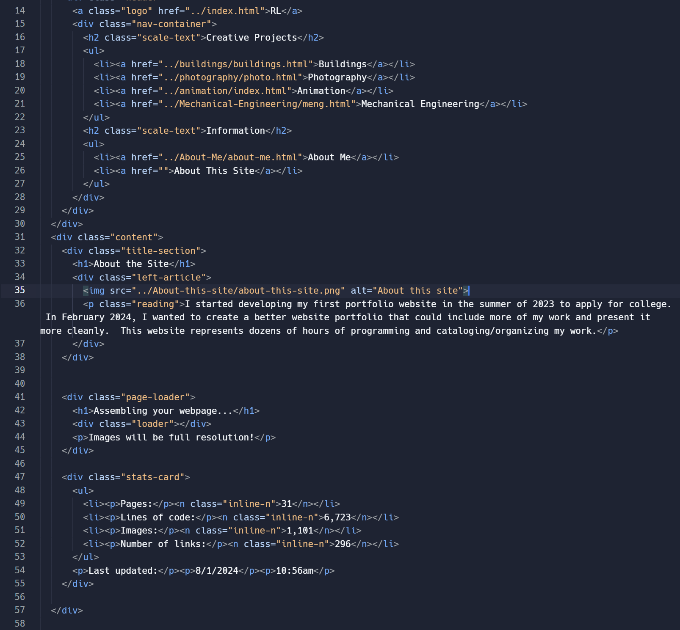Click line number 35 in the gutter
Image resolution: width=680 pixels, height=630 pixels.
(x=20, y=290)
